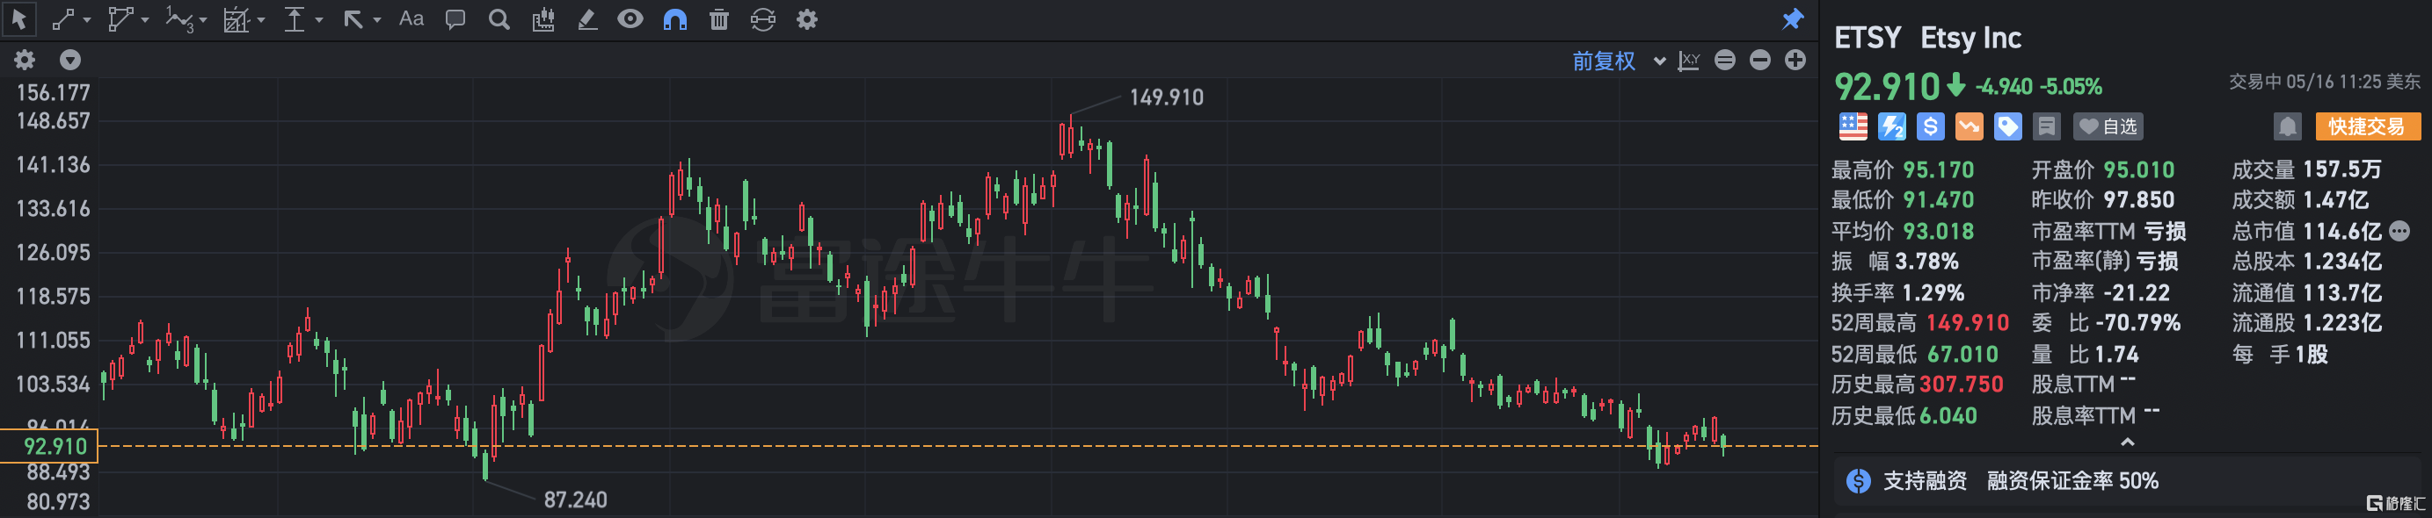The width and height of the screenshot is (2432, 518).
Task: Select the highlighter pen tool
Action: click(x=587, y=18)
